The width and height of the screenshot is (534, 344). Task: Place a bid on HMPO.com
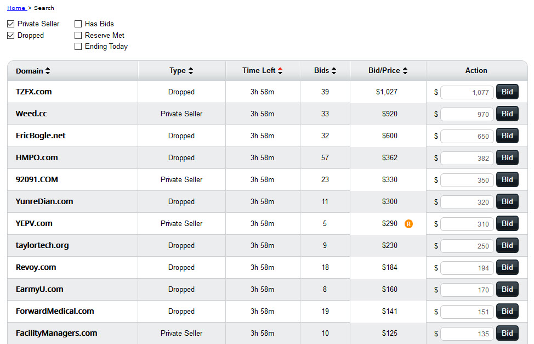[507, 157]
